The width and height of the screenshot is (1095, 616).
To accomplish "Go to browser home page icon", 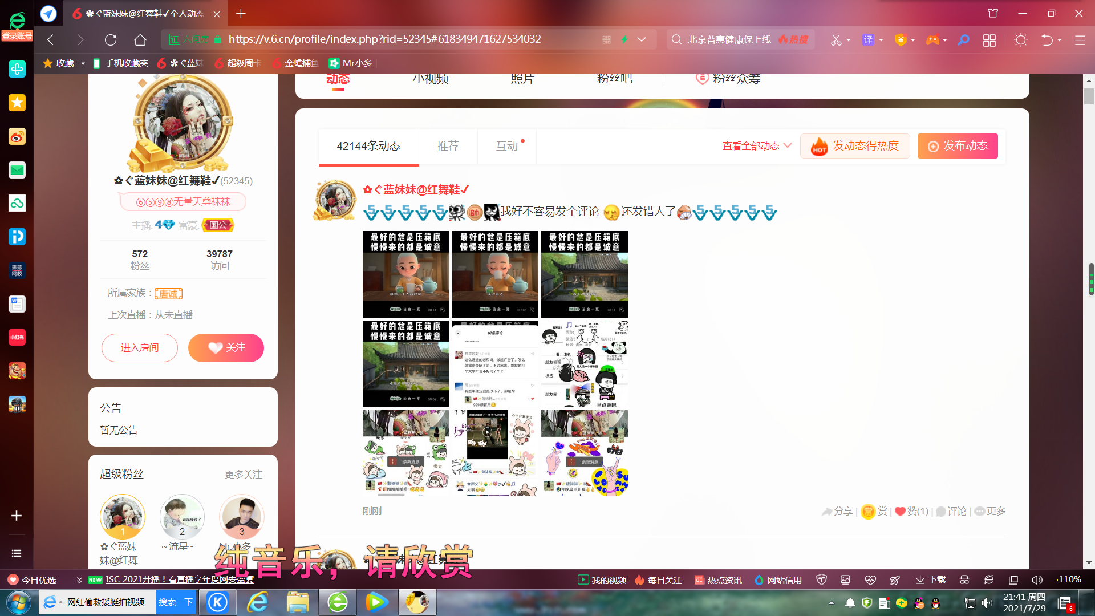I will click(x=140, y=39).
